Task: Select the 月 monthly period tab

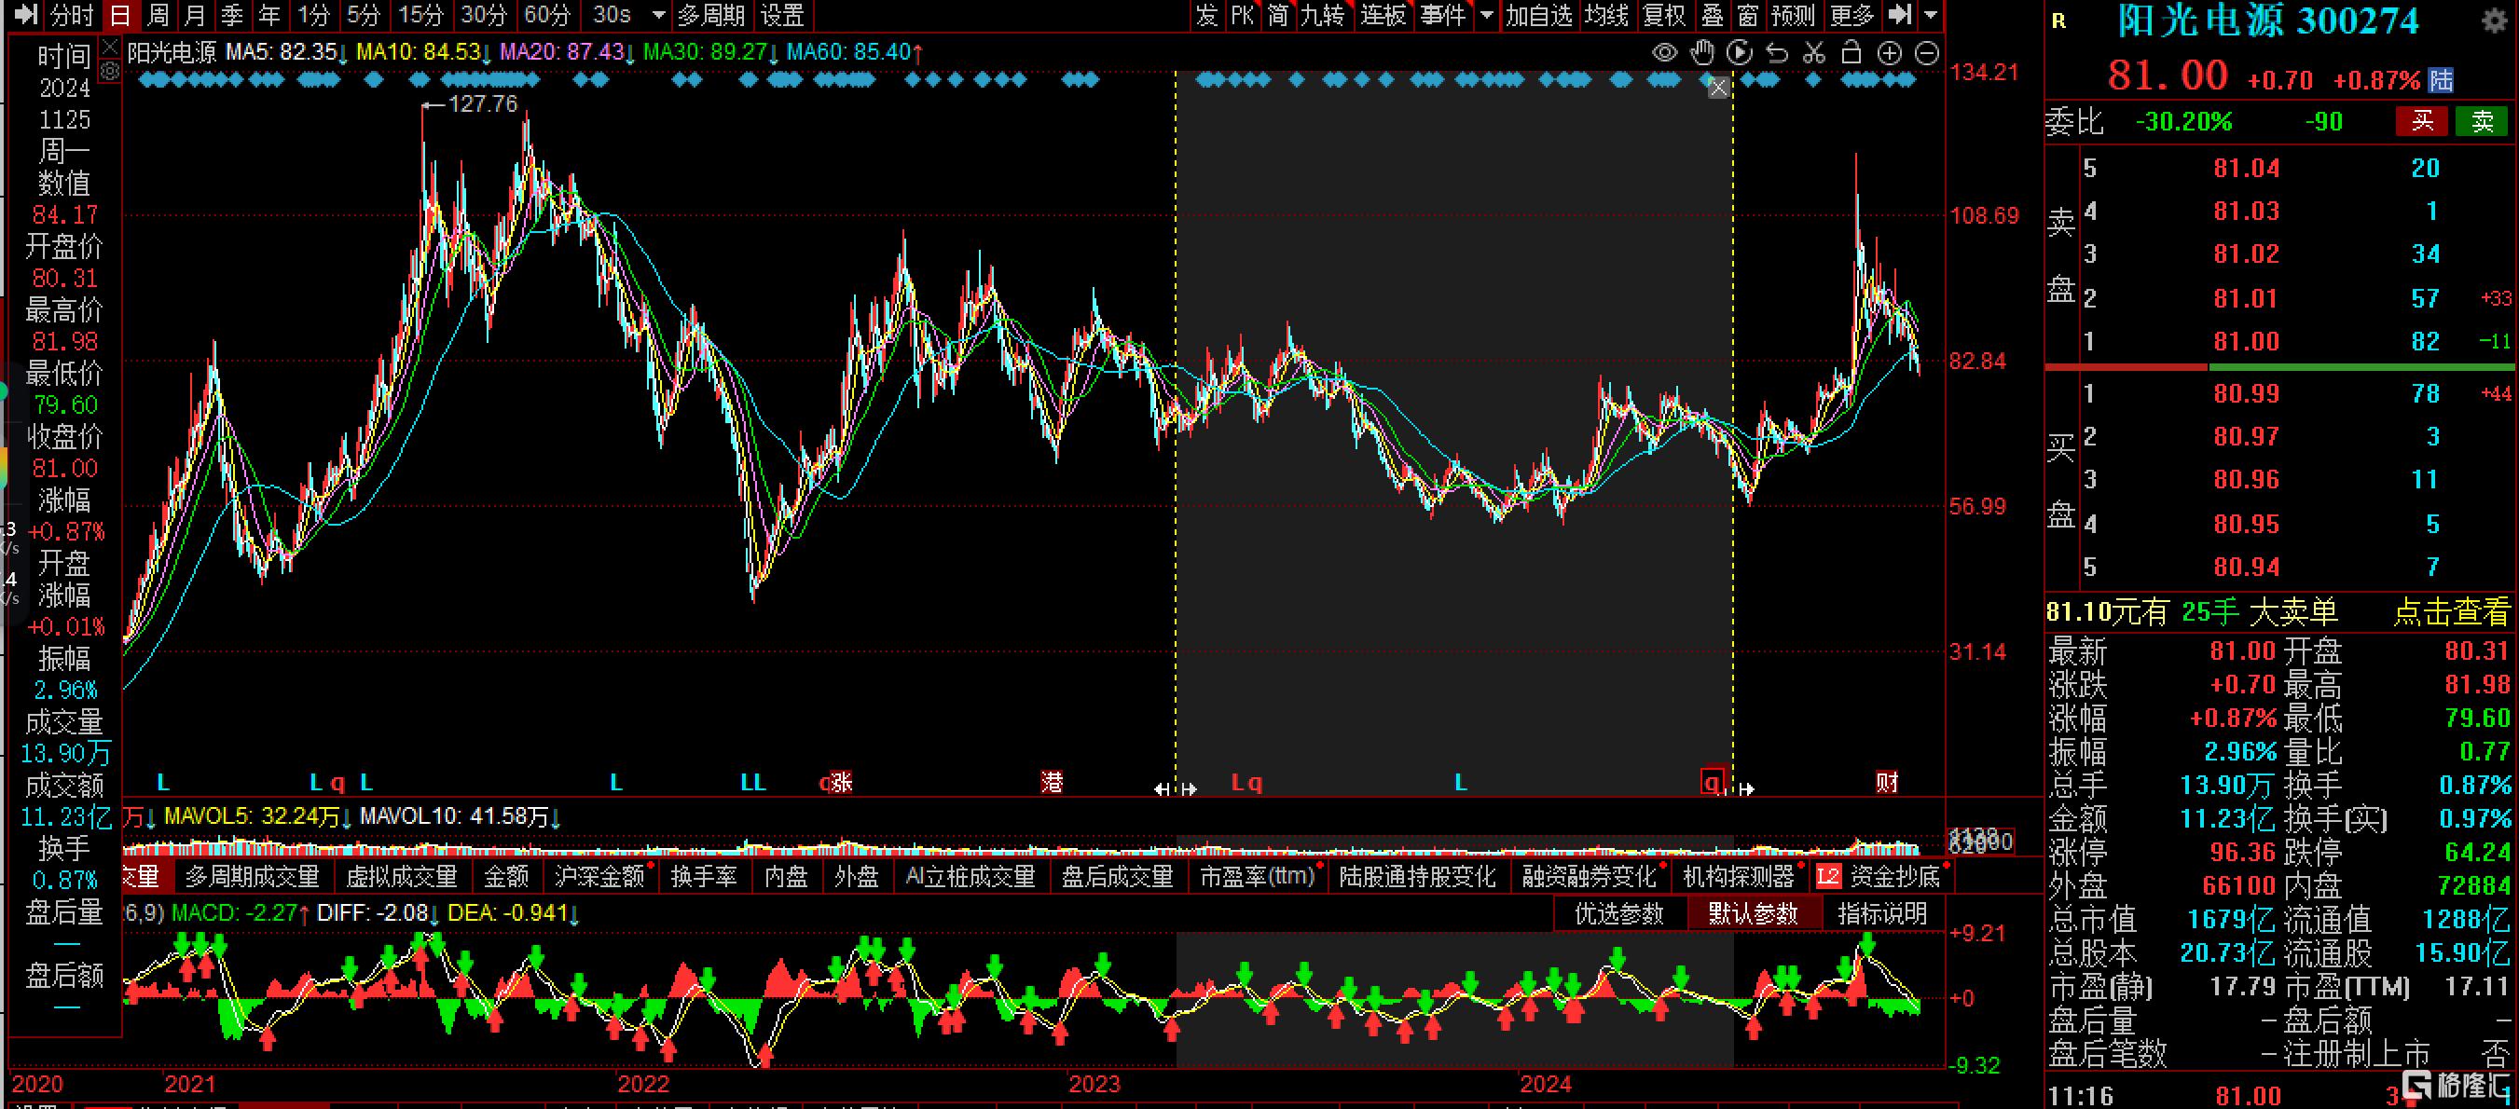Action: (195, 15)
